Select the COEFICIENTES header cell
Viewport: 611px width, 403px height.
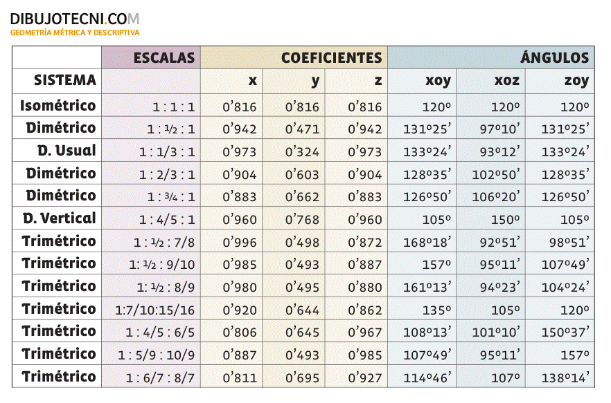tap(331, 58)
